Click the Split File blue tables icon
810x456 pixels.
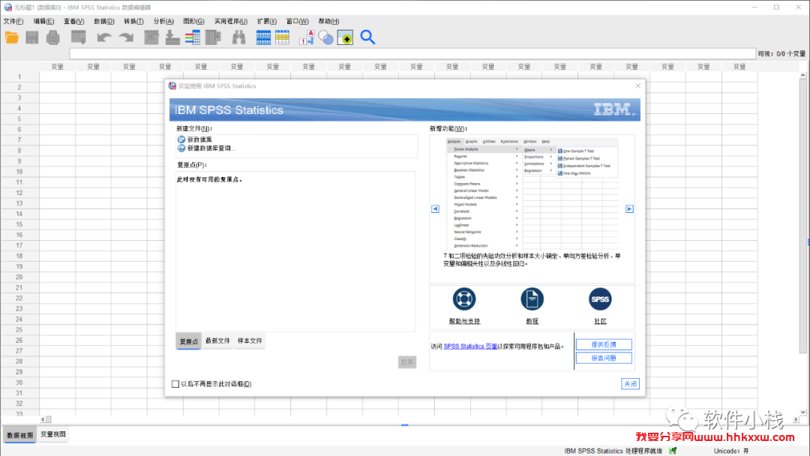[x=263, y=37]
